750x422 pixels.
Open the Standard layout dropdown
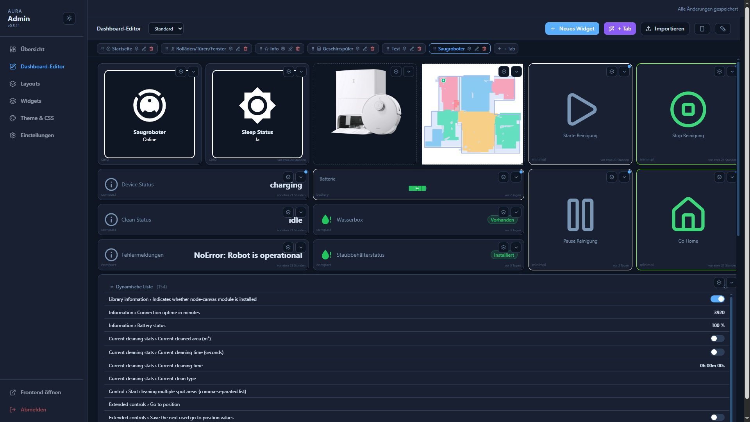click(x=166, y=29)
